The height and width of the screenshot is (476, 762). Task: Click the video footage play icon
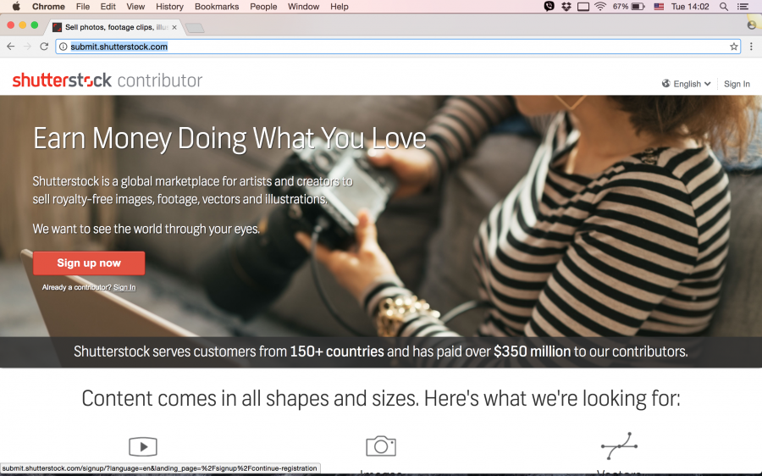click(x=143, y=446)
